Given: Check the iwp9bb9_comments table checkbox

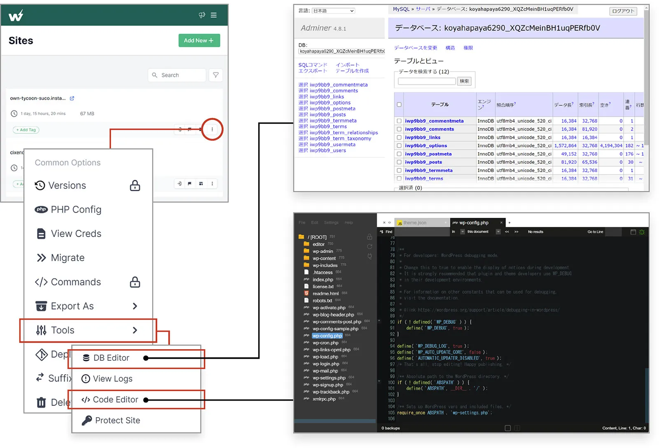Looking at the screenshot, I should (x=399, y=129).
